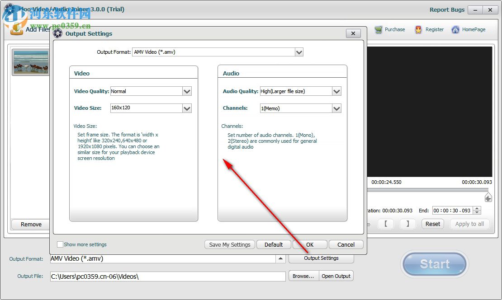Click the End time stepper arrows

[477, 211]
